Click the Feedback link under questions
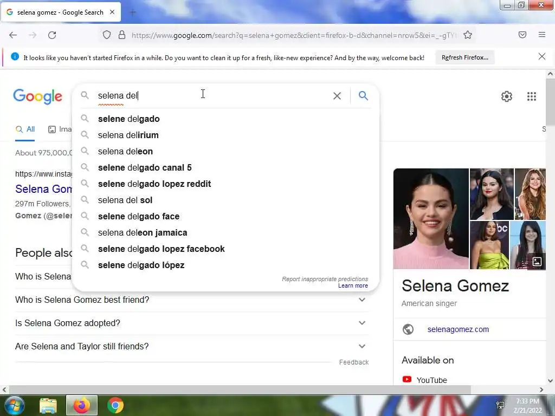This screenshot has height=416, width=555. (x=353, y=362)
